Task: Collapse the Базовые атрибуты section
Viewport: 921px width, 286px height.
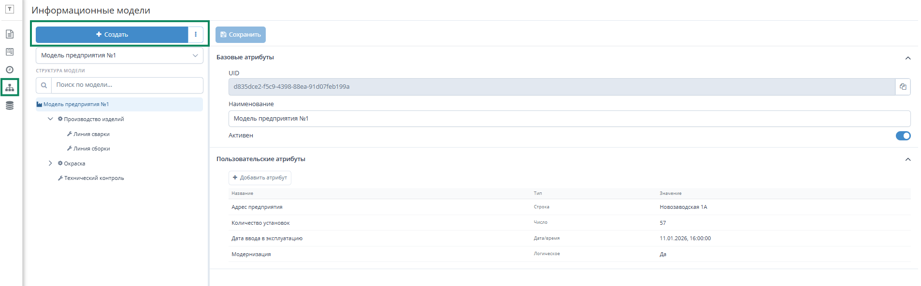Action: 908,58
